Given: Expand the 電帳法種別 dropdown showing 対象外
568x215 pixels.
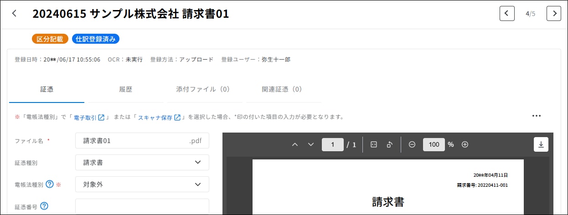Looking at the screenshot, I should tap(142, 184).
